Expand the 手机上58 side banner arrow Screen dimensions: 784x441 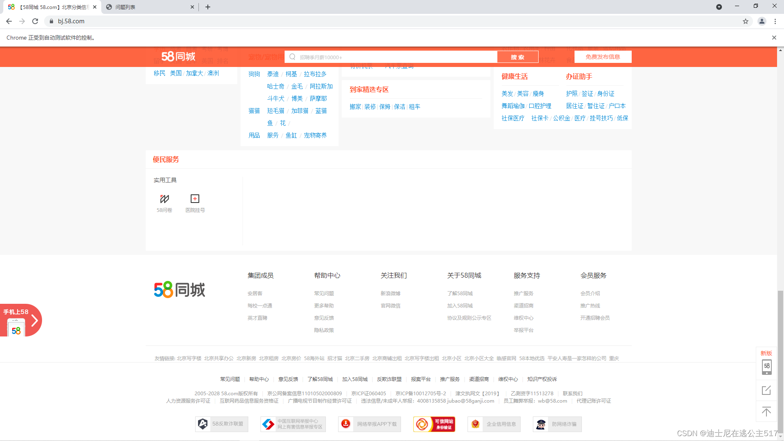(x=35, y=321)
